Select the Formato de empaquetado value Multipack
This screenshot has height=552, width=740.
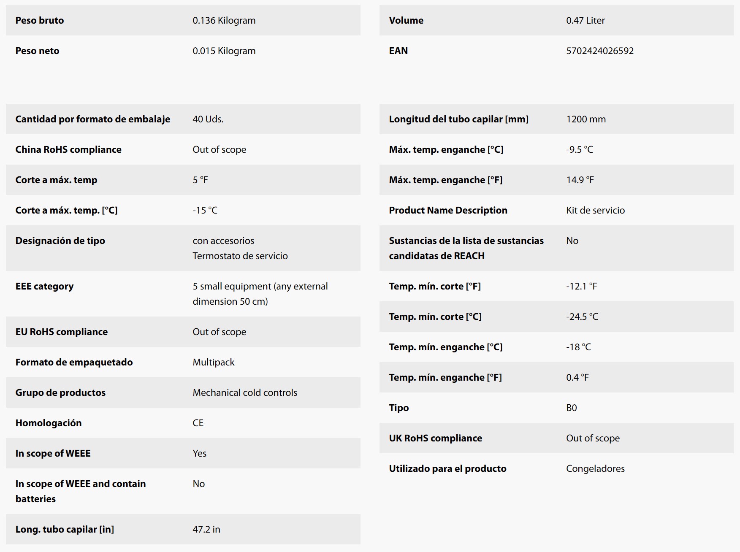213,362
